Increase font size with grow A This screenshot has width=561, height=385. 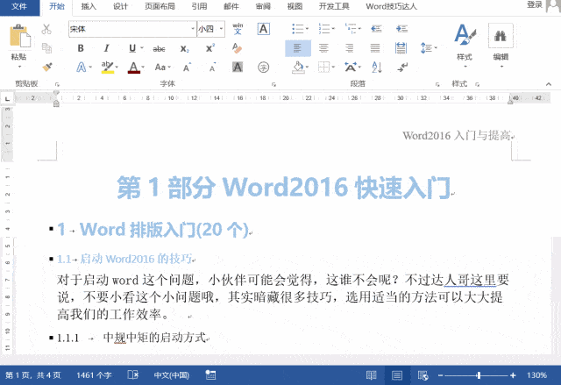187,68
